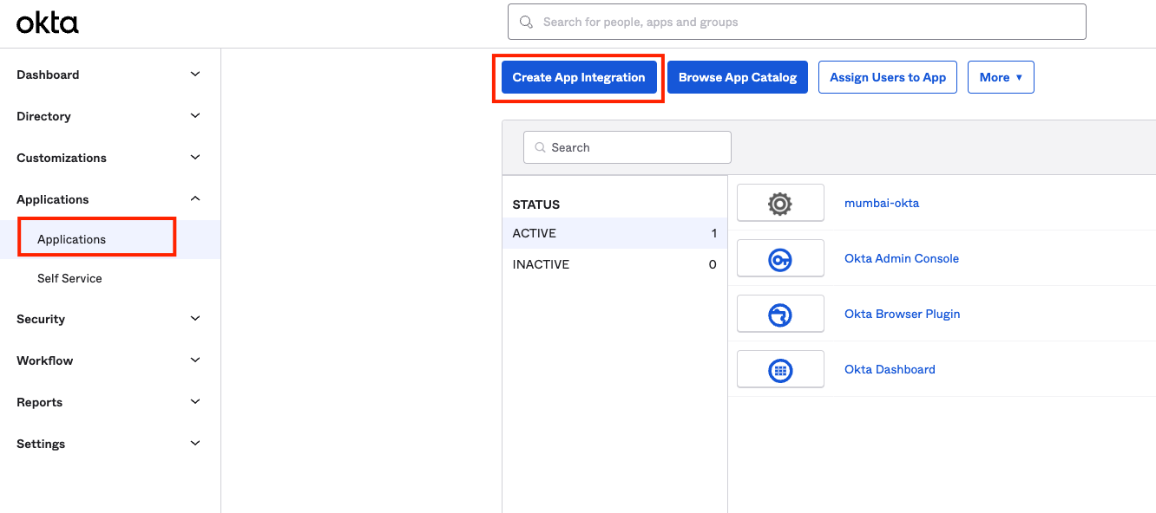Screen dimensions: 1156x513
Task: Filter by INACTIVE status
Action: (x=614, y=264)
